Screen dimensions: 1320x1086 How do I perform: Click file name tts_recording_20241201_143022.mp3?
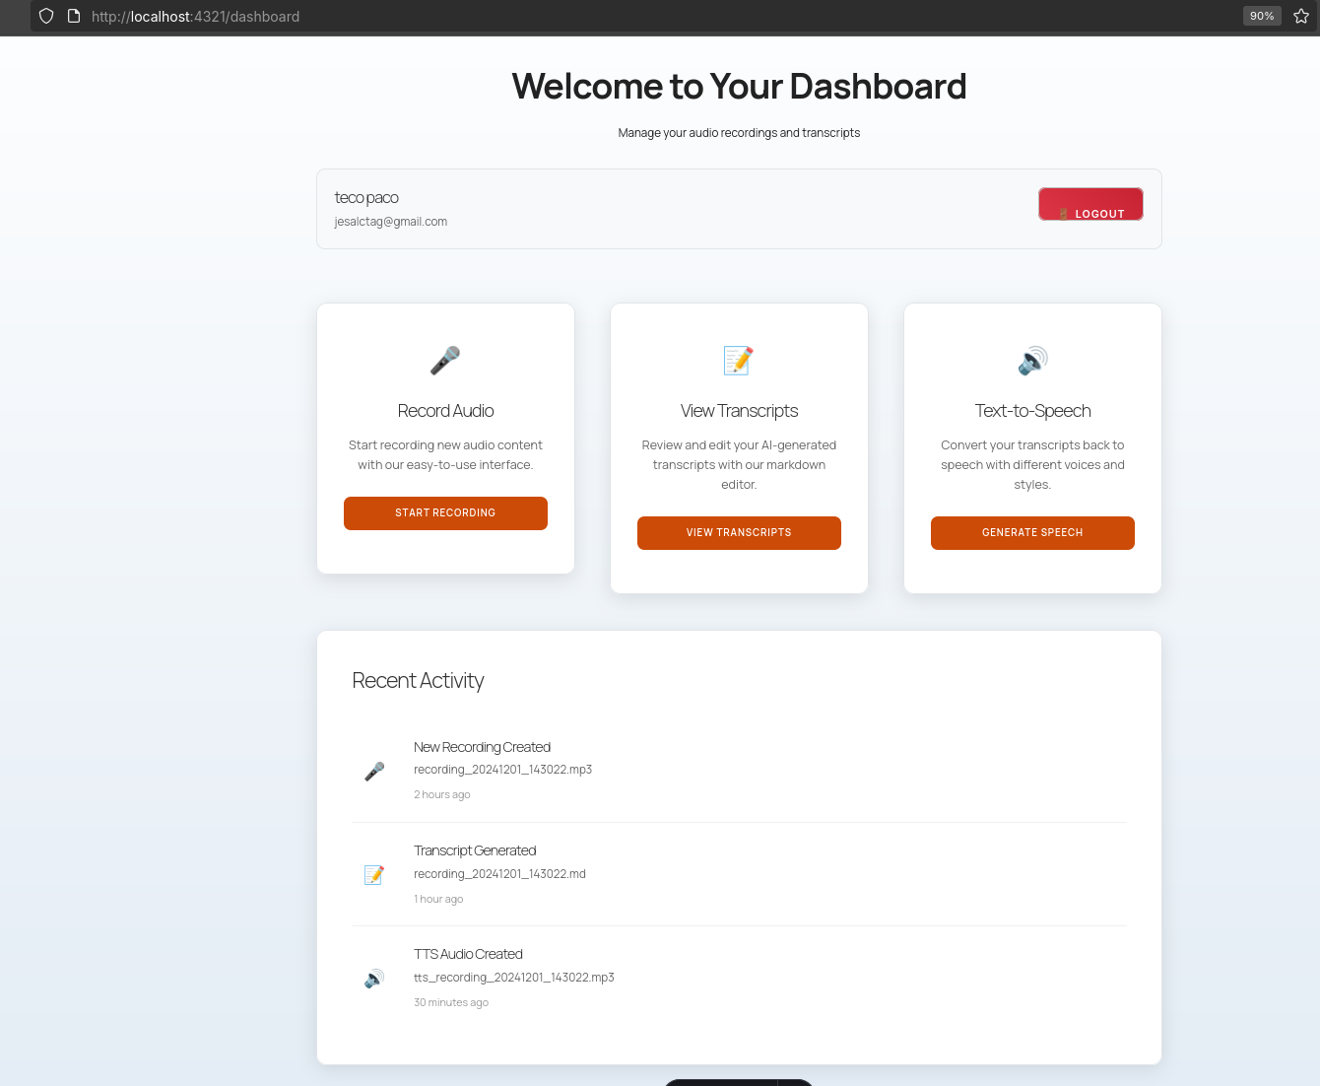point(514,978)
